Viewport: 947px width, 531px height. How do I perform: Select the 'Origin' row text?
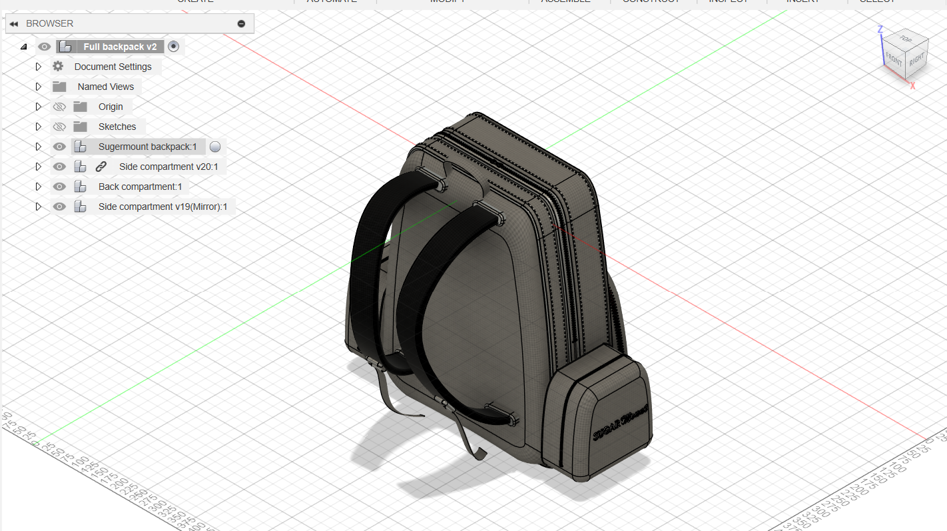[x=111, y=107]
